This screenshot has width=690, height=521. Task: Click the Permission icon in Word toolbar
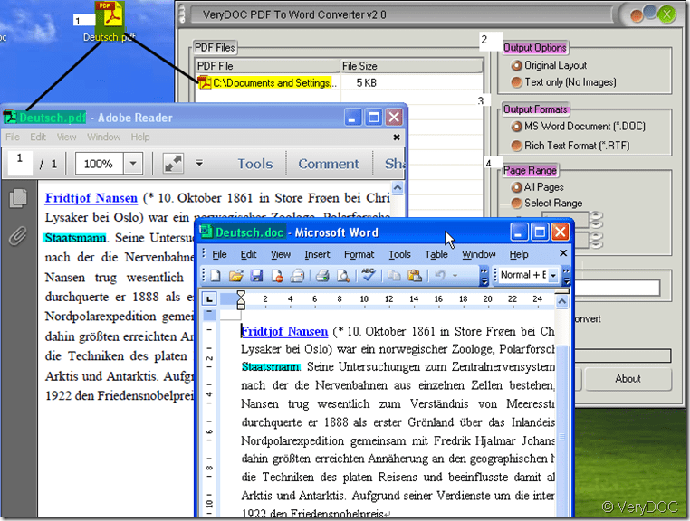tap(277, 276)
